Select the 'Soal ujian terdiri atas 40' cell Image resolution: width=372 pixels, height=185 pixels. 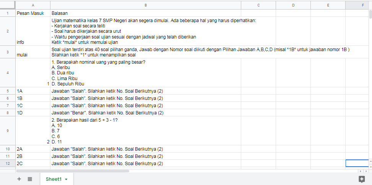pyautogui.click(x=146, y=52)
